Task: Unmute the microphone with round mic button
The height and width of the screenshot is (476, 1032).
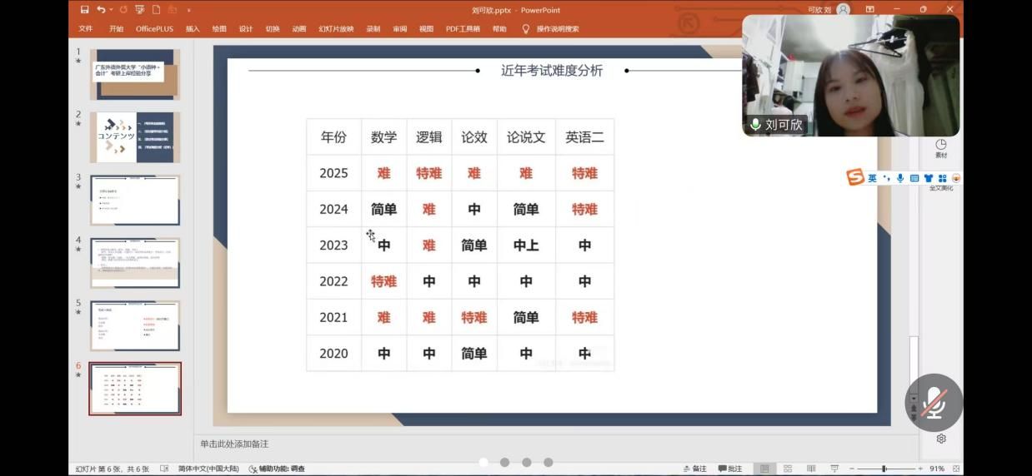Action: pyautogui.click(x=934, y=403)
